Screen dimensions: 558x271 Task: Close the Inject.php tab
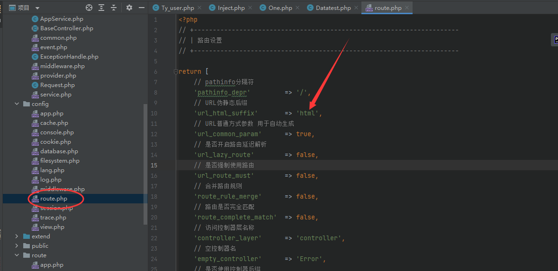pos(251,8)
